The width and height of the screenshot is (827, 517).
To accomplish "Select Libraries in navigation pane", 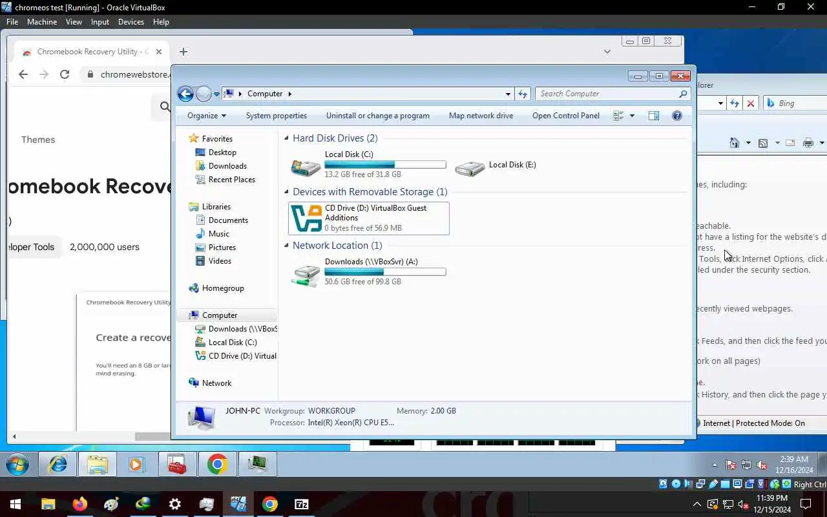I will (216, 207).
